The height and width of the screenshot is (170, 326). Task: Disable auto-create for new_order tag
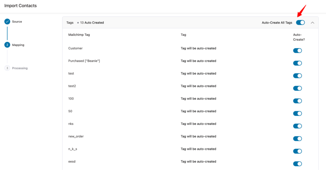pyautogui.click(x=297, y=139)
